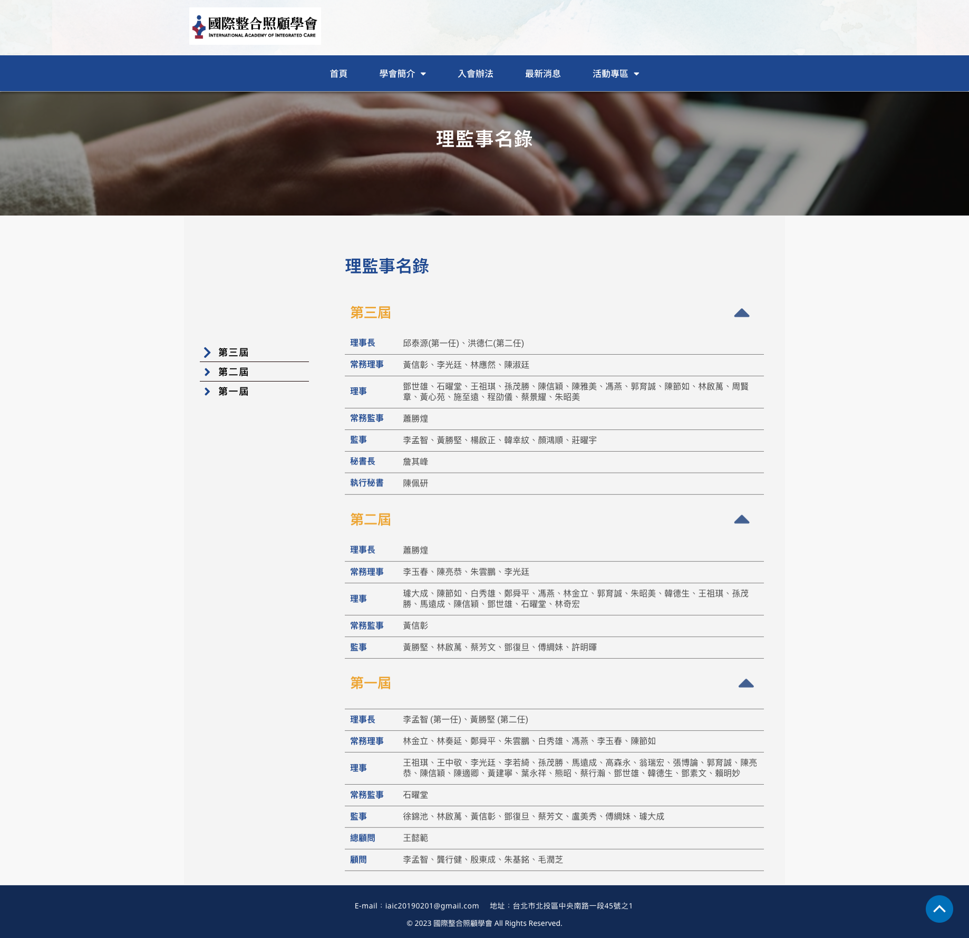Jump to 第二屆 via sidebar link
The height and width of the screenshot is (938, 969).
coord(233,372)
